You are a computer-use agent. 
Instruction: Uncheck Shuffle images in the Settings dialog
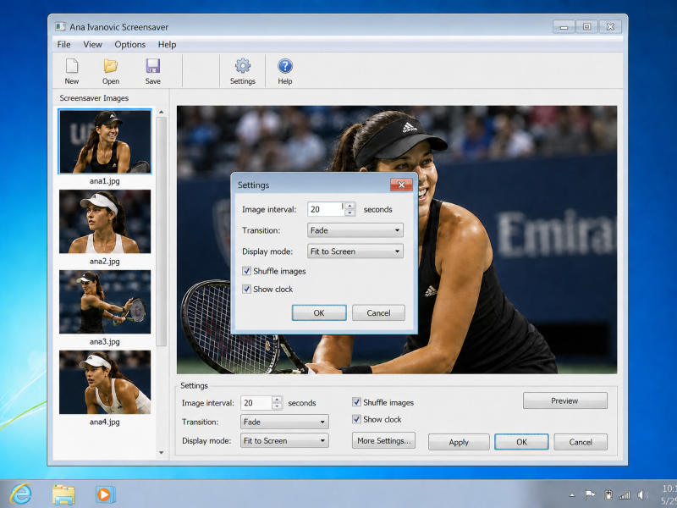[246, 271]
